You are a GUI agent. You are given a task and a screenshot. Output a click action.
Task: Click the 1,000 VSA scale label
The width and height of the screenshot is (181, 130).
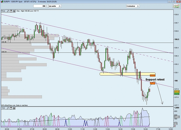pyautogui.click(x=177, y=108)
